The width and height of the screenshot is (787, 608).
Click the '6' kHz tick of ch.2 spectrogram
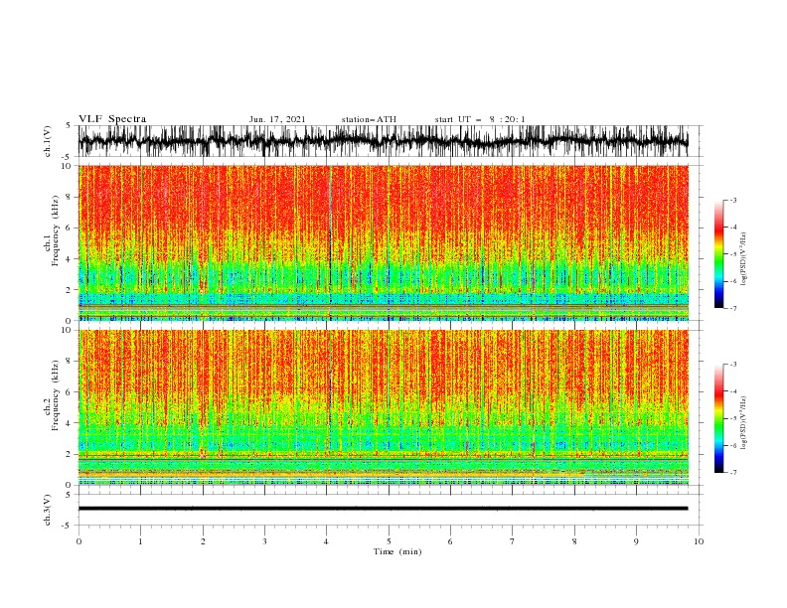(70, 391)
